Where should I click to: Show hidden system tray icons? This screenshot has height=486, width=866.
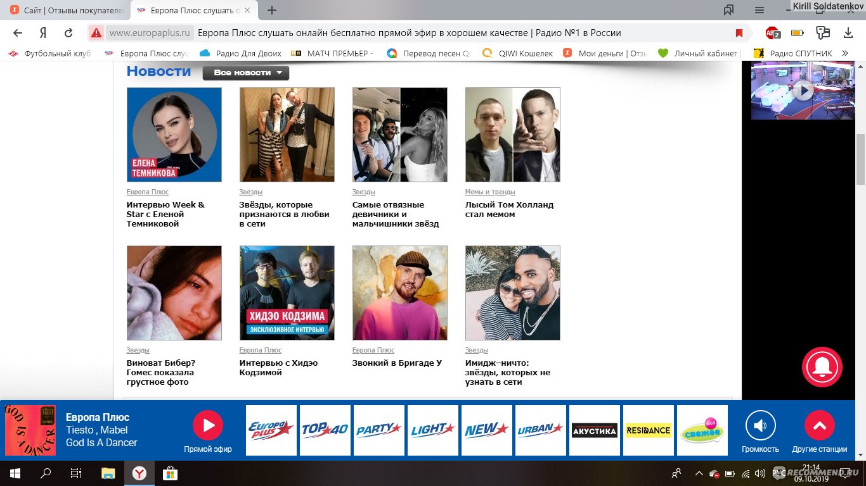699,473
